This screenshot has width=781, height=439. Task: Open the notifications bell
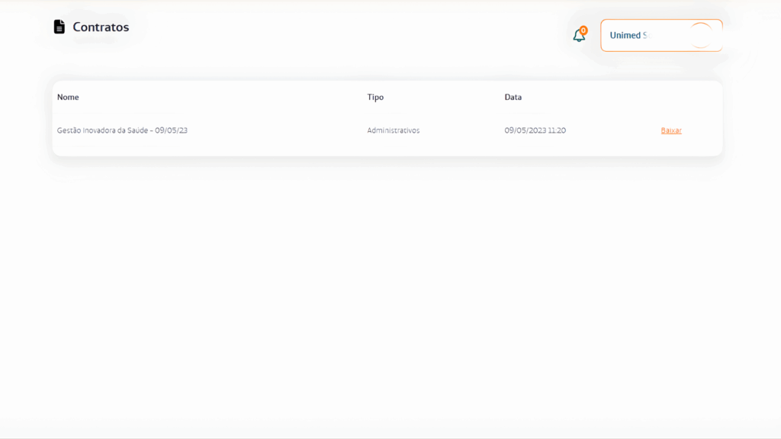tap(579, 36)
